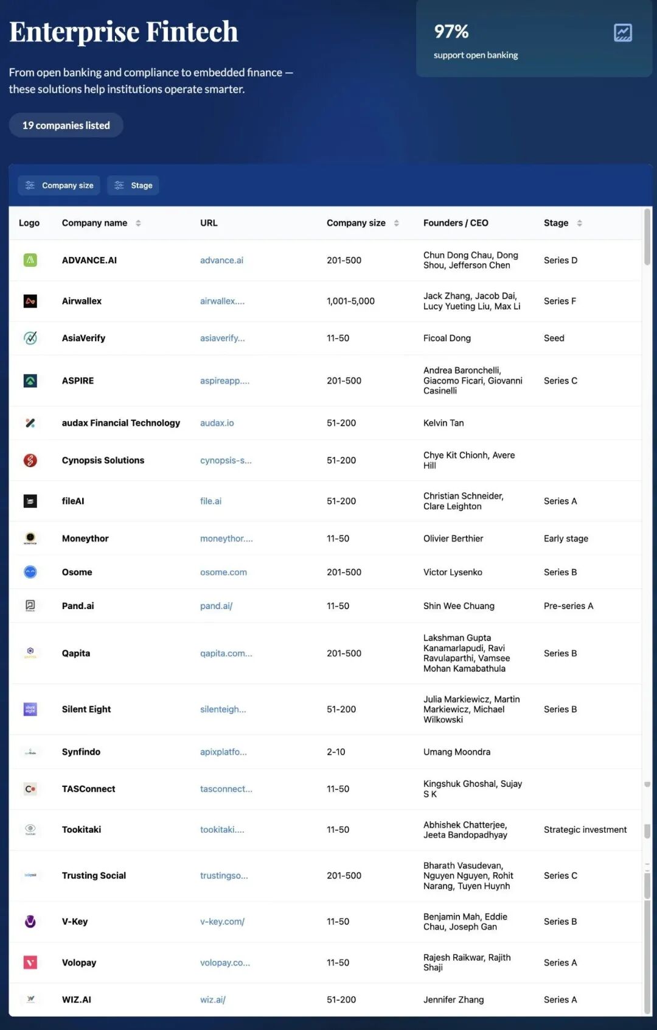Image resolution: width=657 pixels, height=1030 pixels.
Task: Open the advance.ai link
Action: click(221, 260)
